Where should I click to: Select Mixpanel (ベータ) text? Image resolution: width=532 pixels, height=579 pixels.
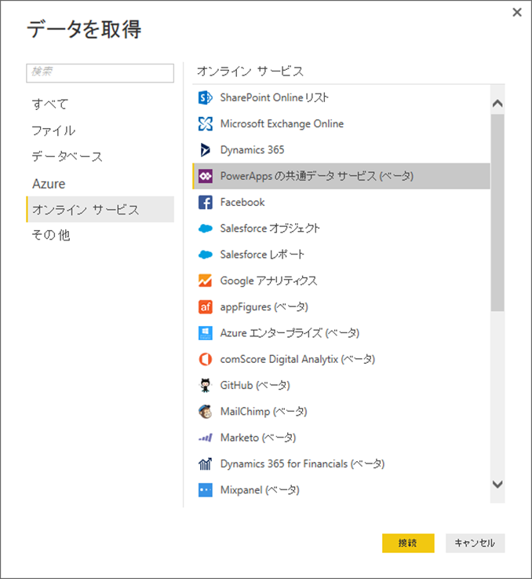[260, 490]
